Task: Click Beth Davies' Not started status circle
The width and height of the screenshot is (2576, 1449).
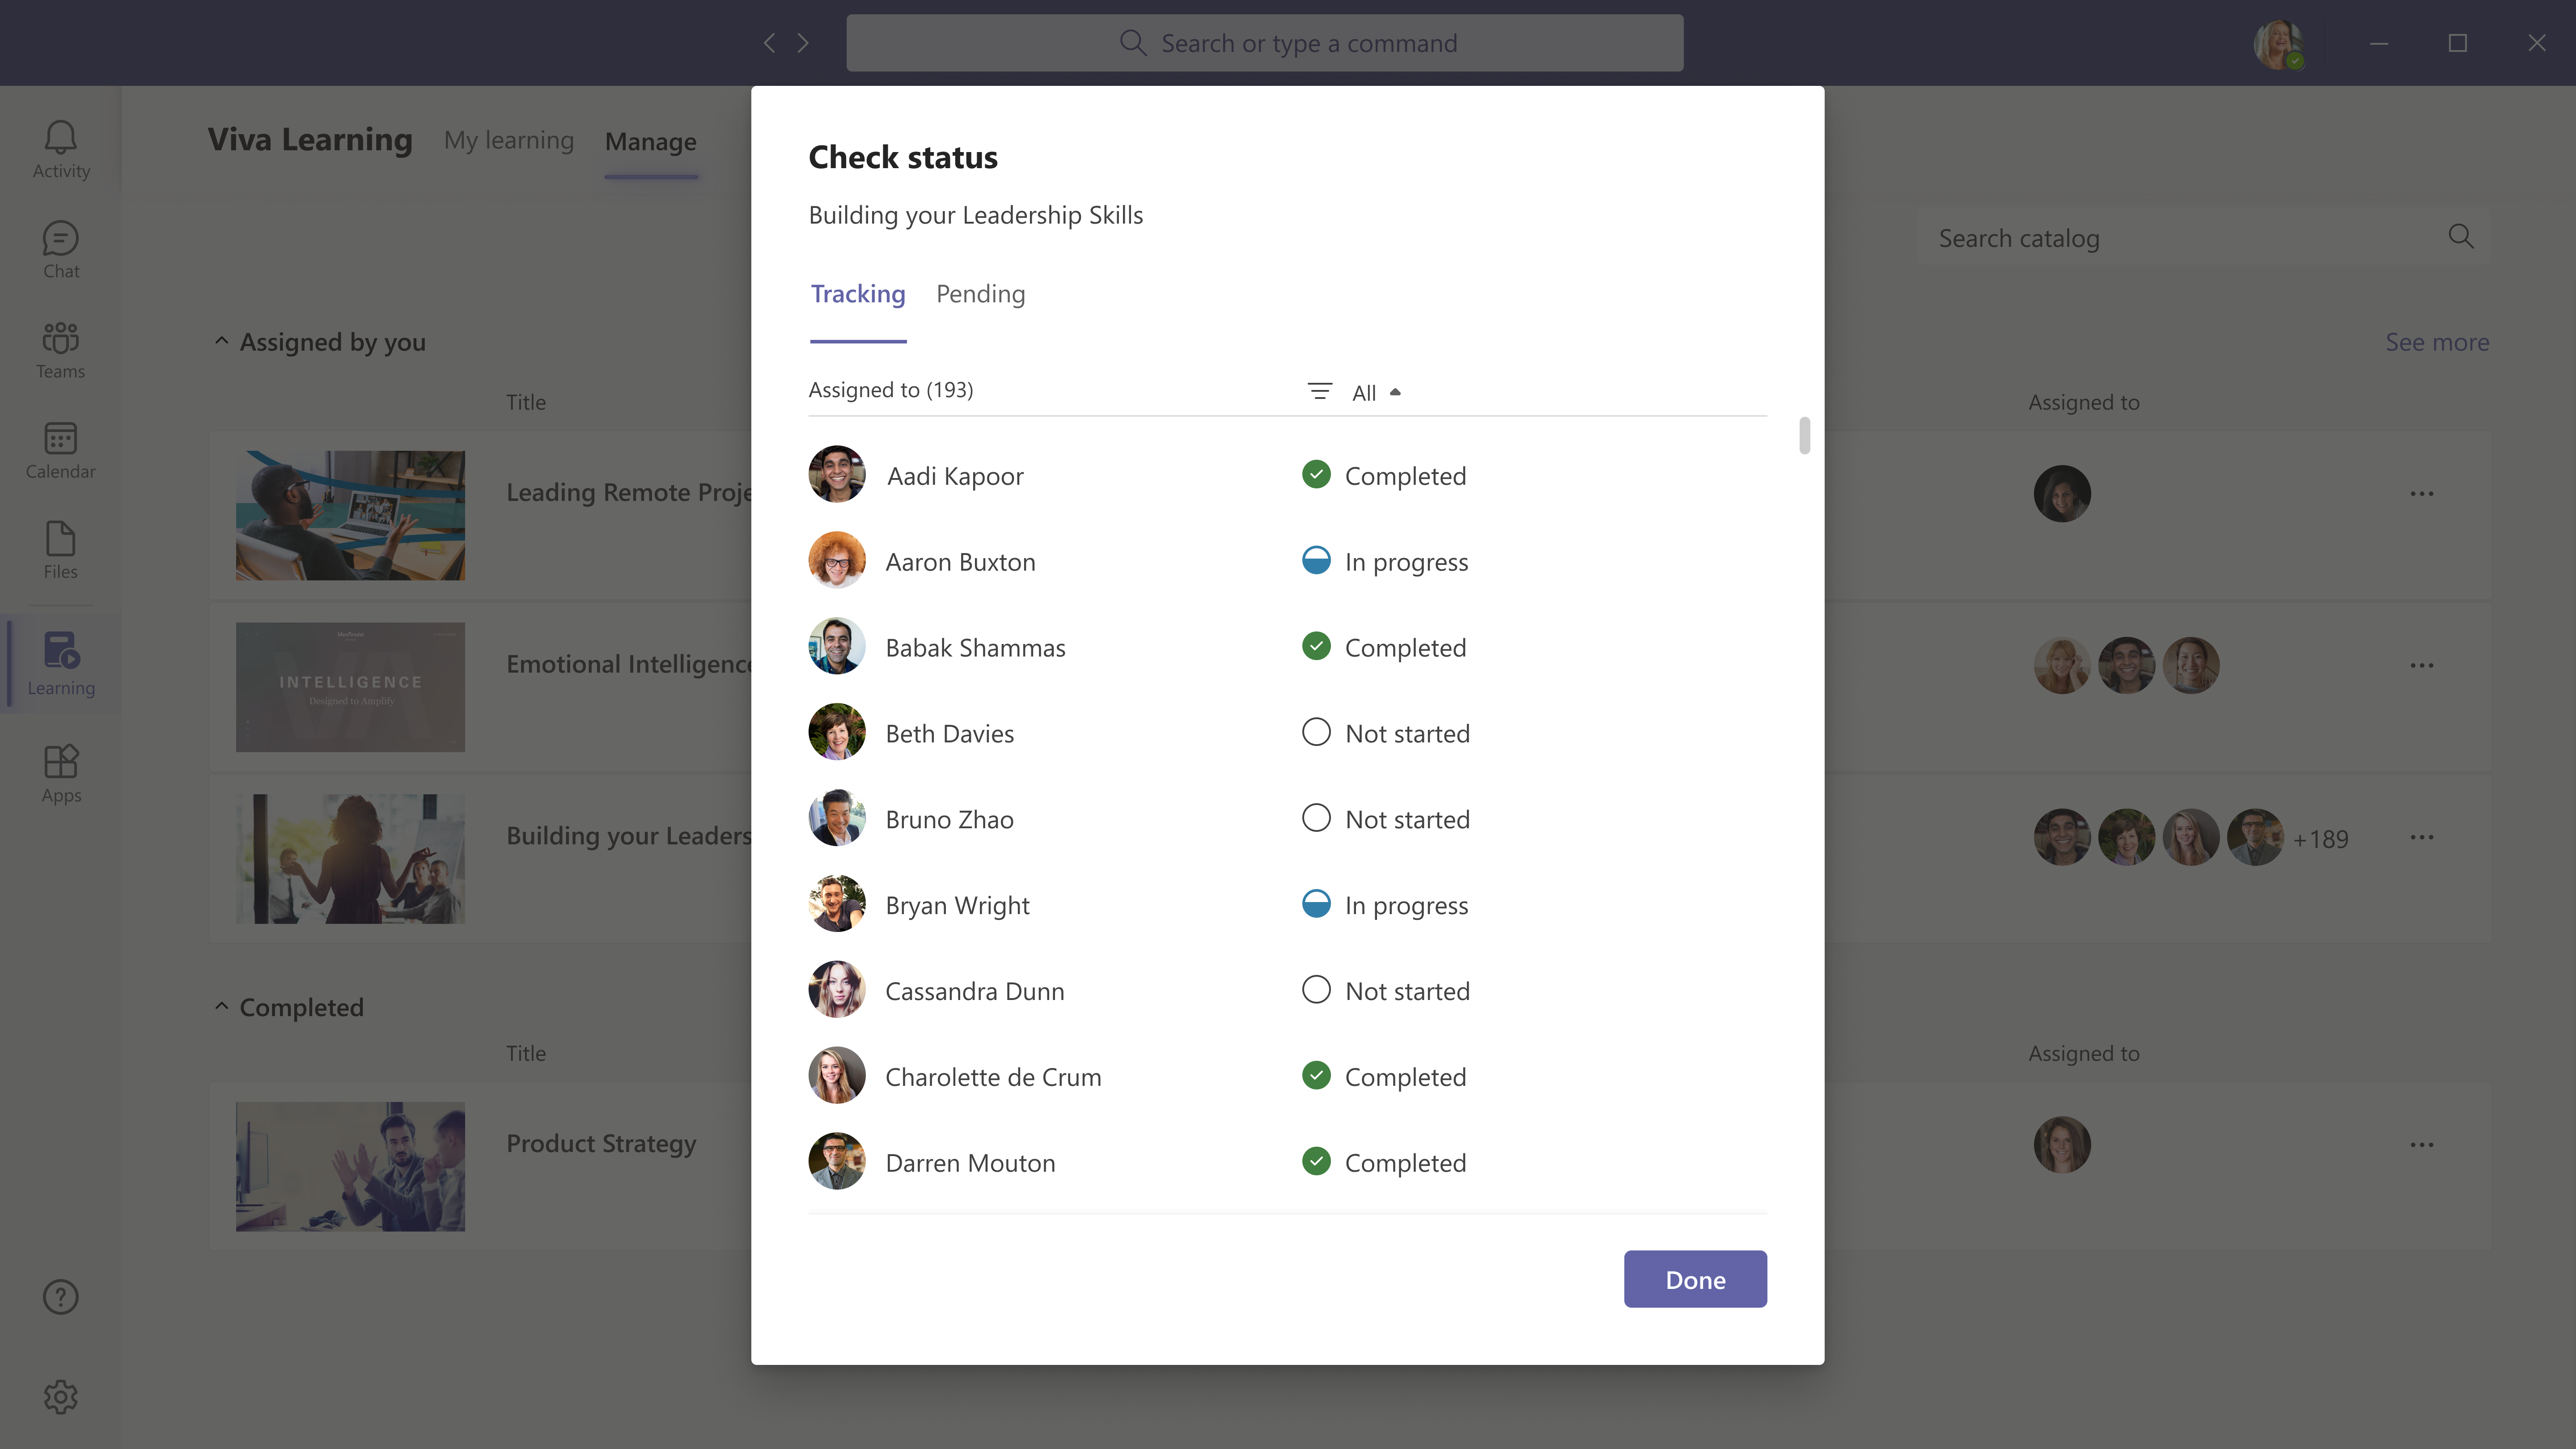Action: 1316,732
